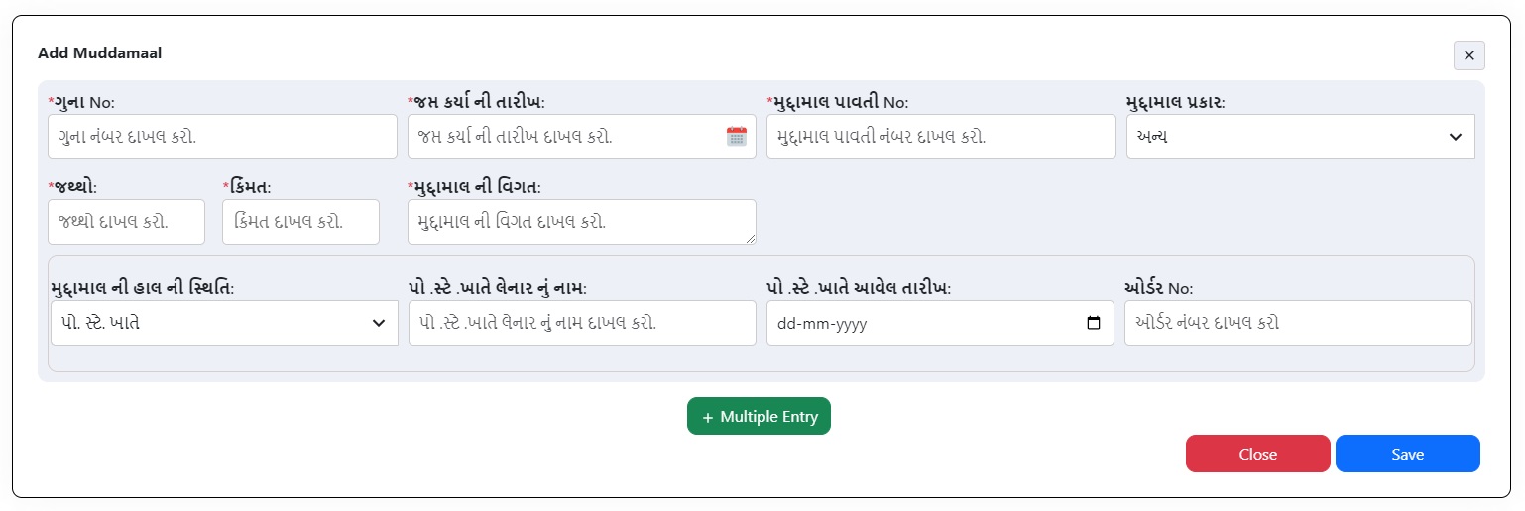Open the મુદ્દામાલ ની હાલ ની સ્થિતિ dropdown
This screenshot has width=1525, height=511.
(223, 323)
